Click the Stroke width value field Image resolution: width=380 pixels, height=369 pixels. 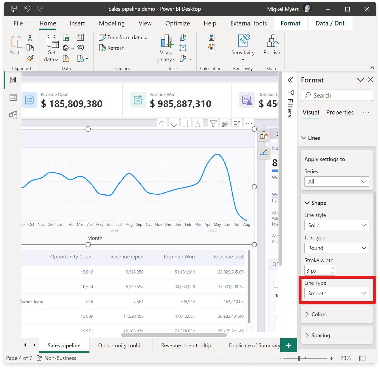coord(317,271)
